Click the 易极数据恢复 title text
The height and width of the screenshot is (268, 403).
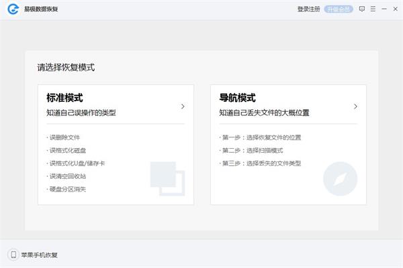[x=41, y=9]
